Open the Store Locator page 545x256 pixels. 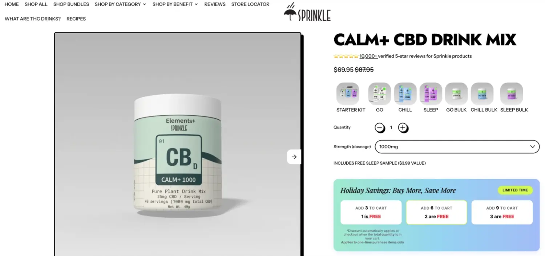250,4
